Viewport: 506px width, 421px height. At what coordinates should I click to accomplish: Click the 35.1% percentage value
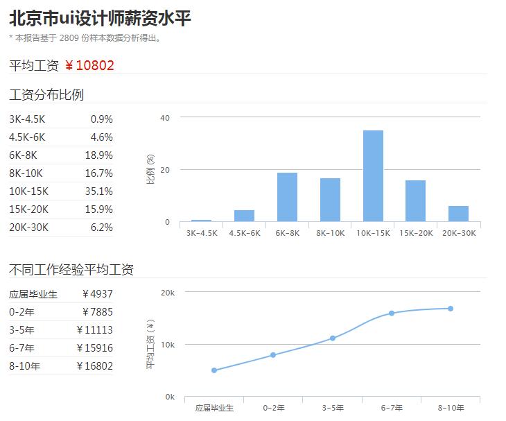coord(99,191)
